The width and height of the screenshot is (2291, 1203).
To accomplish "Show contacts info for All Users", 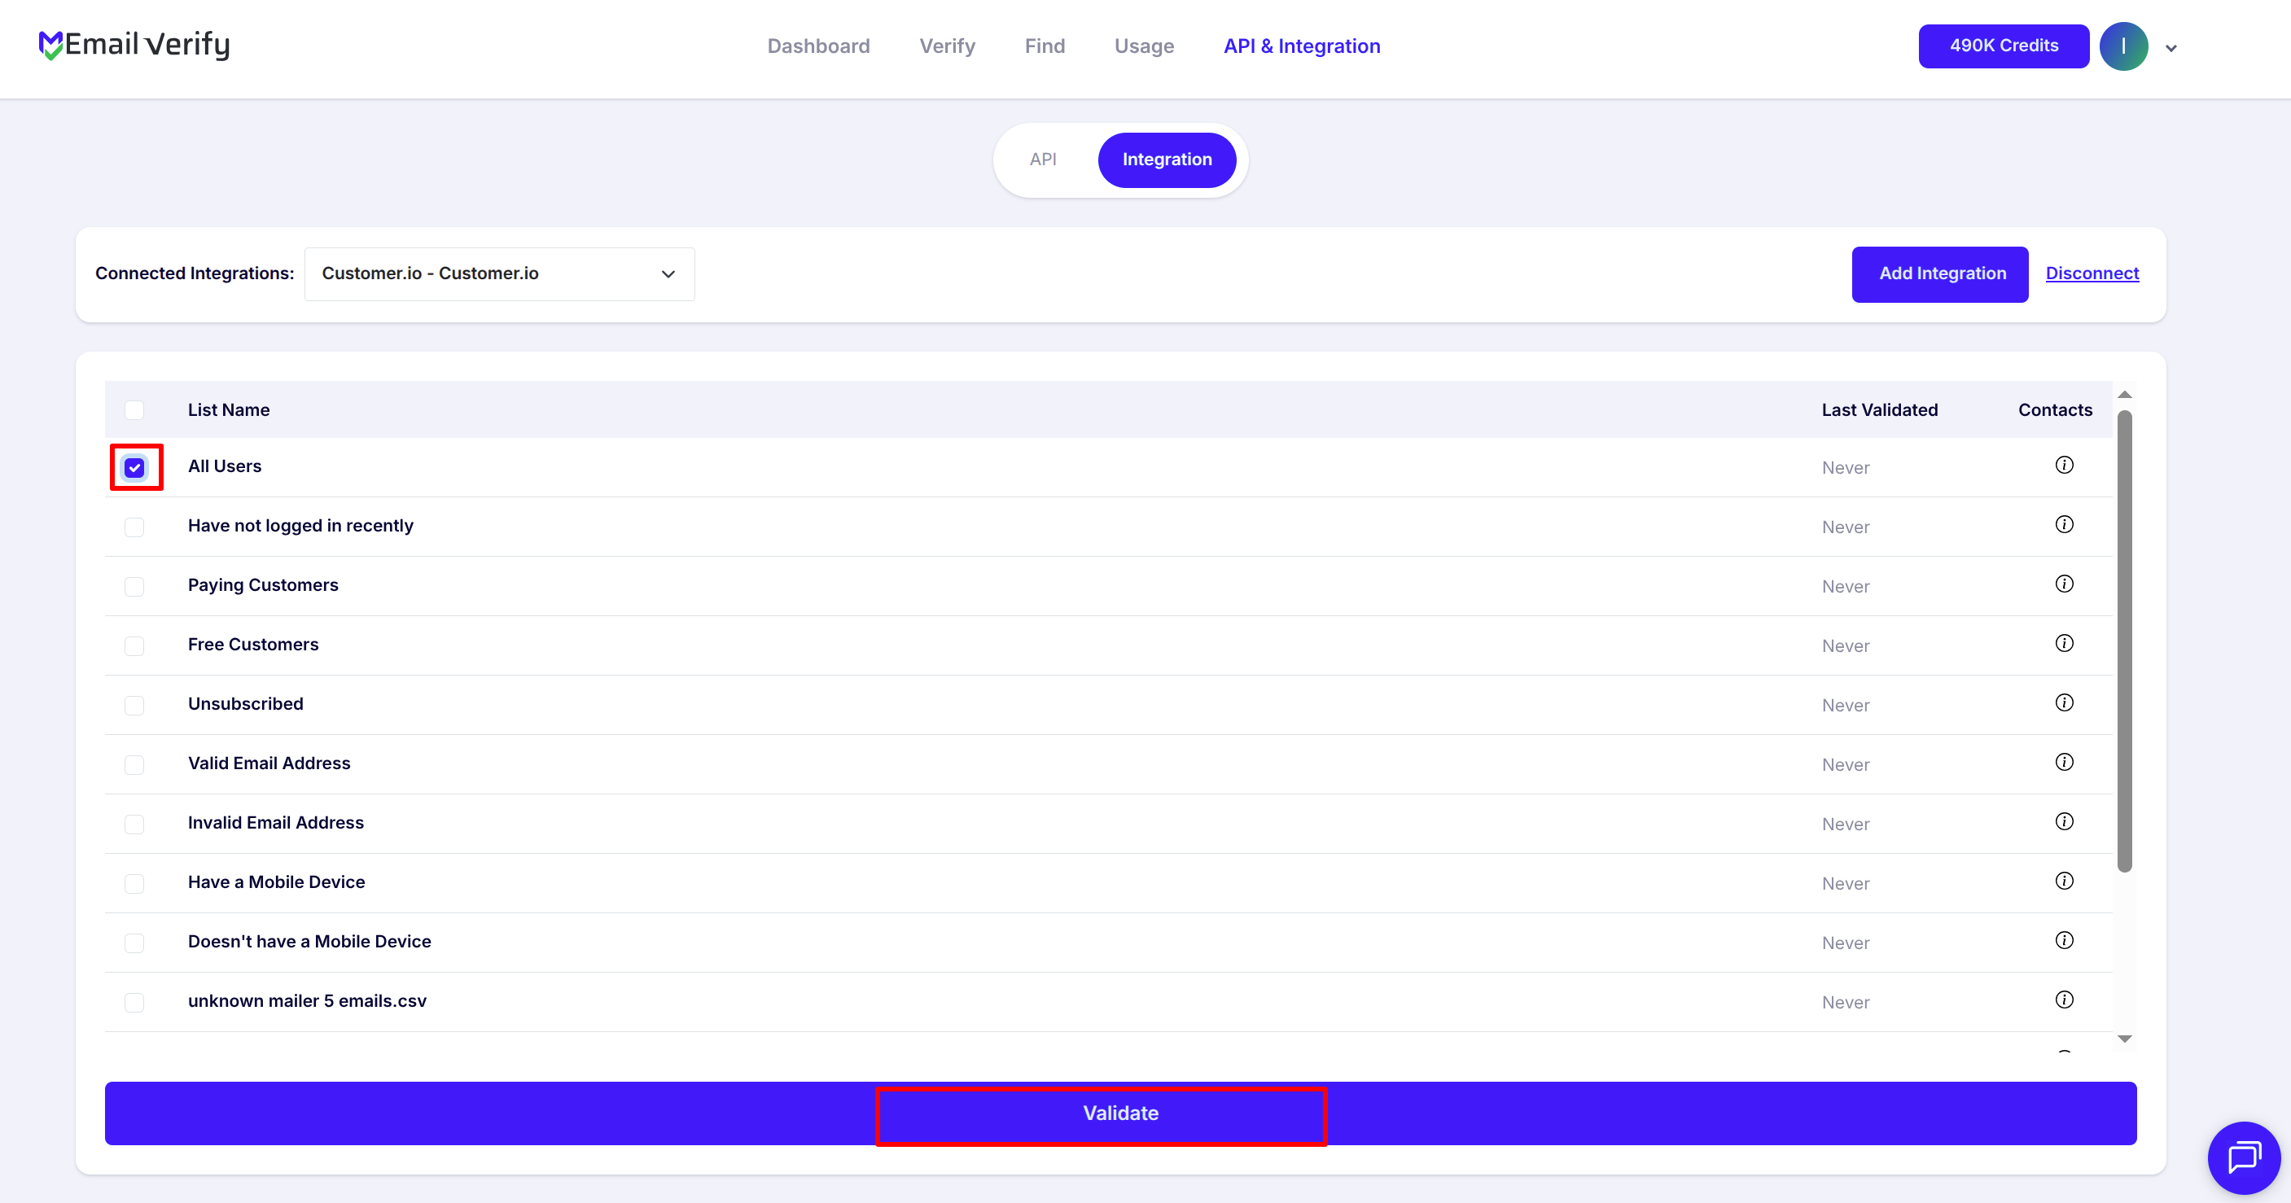I will [x=2064, y=465].
